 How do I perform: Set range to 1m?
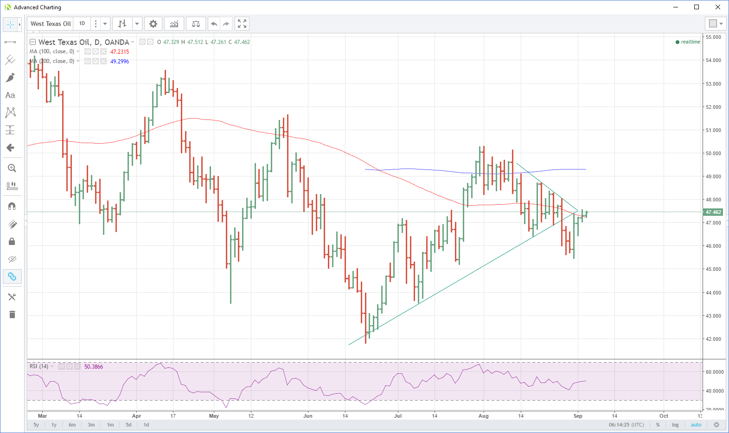110,425
